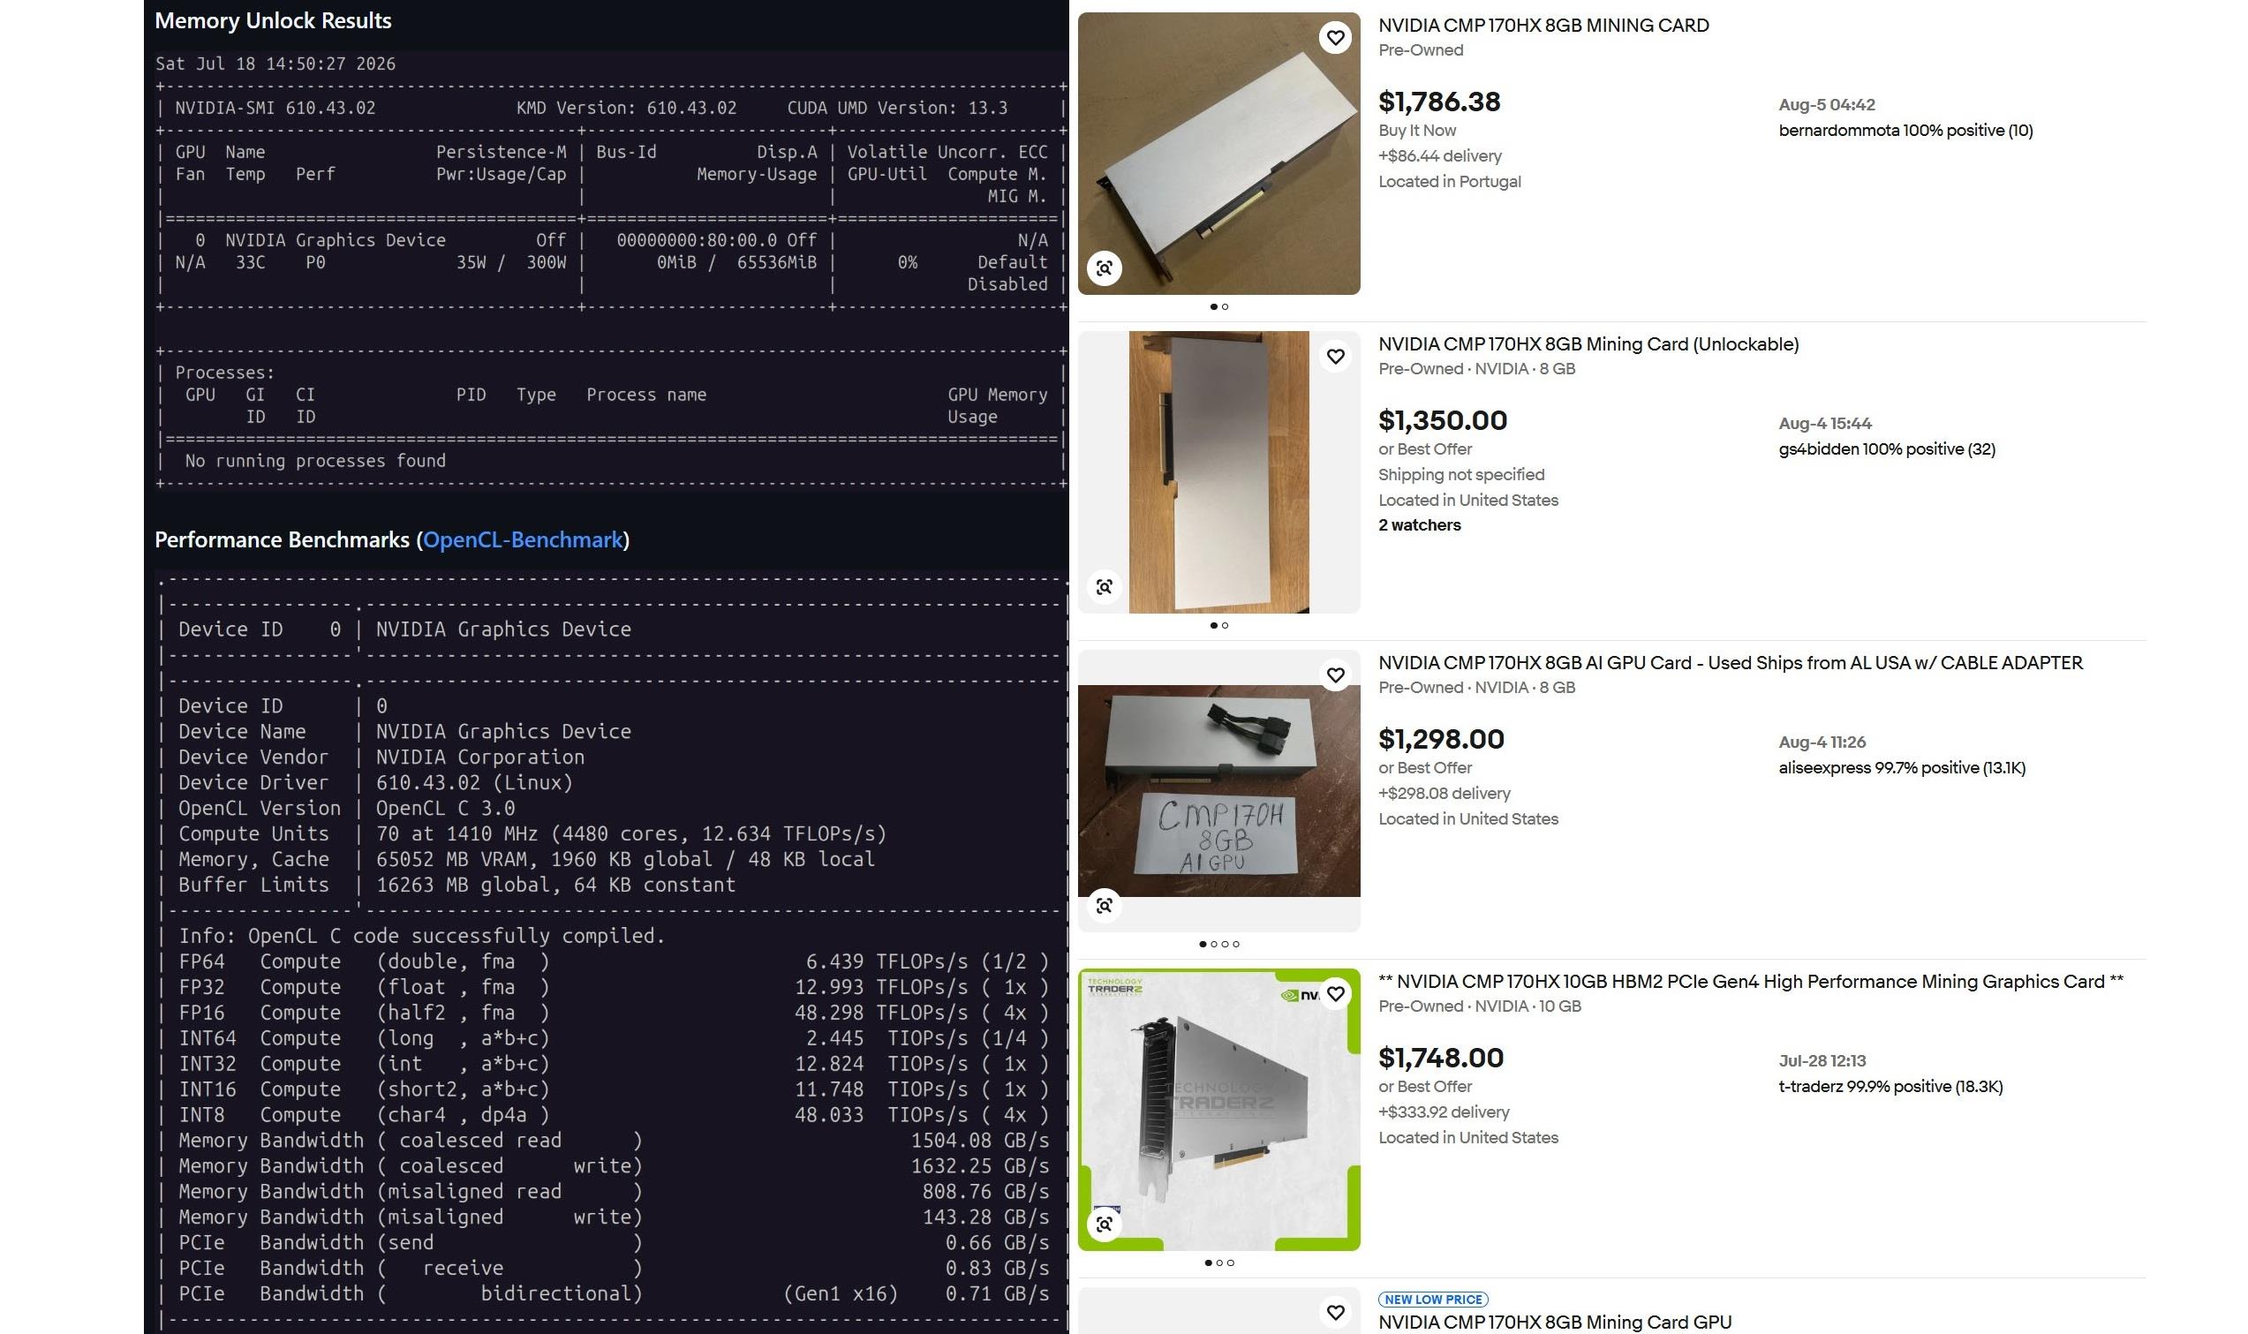Open the AI GPU Card with CABLE ADAPTER listing
Screen dimensions: 2248x1334
[x=1731, y=662]
